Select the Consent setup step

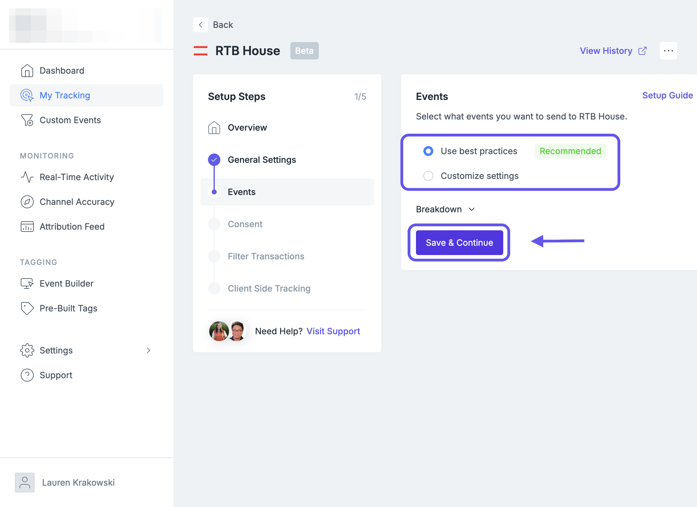click(287, 224)
